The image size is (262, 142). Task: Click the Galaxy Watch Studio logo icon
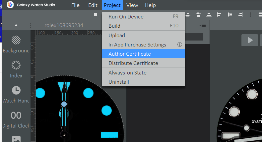[10, 5]
